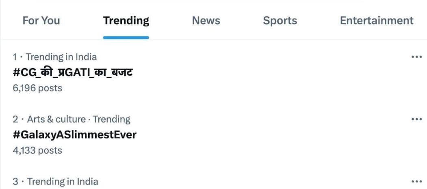This screenshot has width=427, height=189.
Task: Open the News tab
Action: click(206, 21)
